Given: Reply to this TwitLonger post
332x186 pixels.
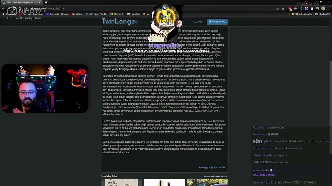Looking at the screenshot, I should coord(204,167).
